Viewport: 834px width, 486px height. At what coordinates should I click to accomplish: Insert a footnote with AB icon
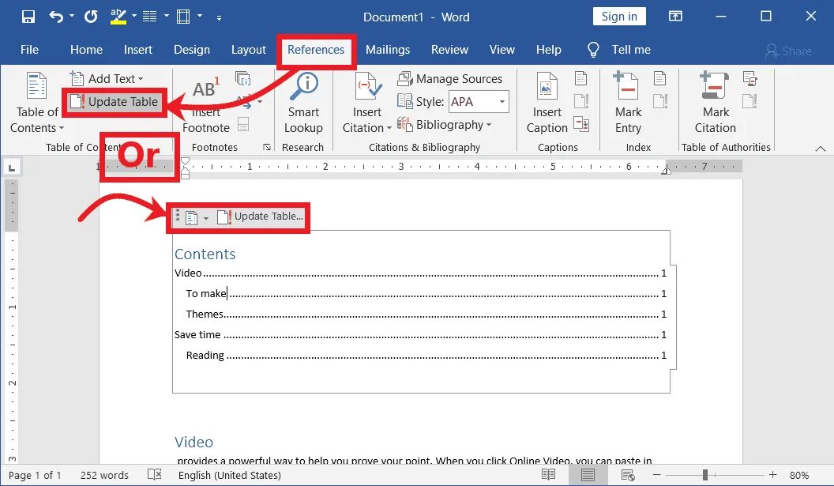pyautogui.click(x=206, y=104)
